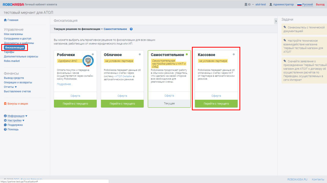
Task: Click atol-test ID in header
Action: coord(260,5)
